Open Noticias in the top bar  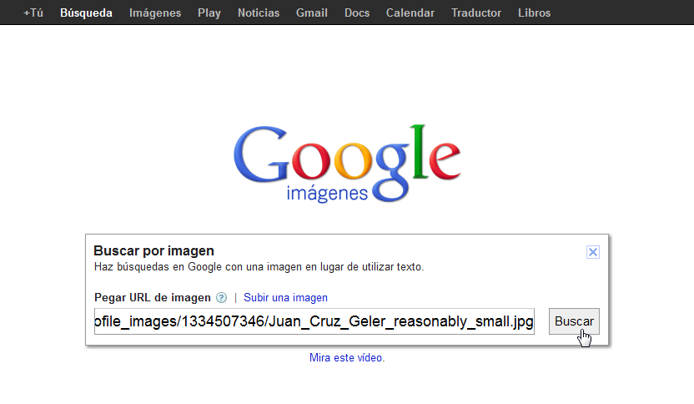point(259,13)
